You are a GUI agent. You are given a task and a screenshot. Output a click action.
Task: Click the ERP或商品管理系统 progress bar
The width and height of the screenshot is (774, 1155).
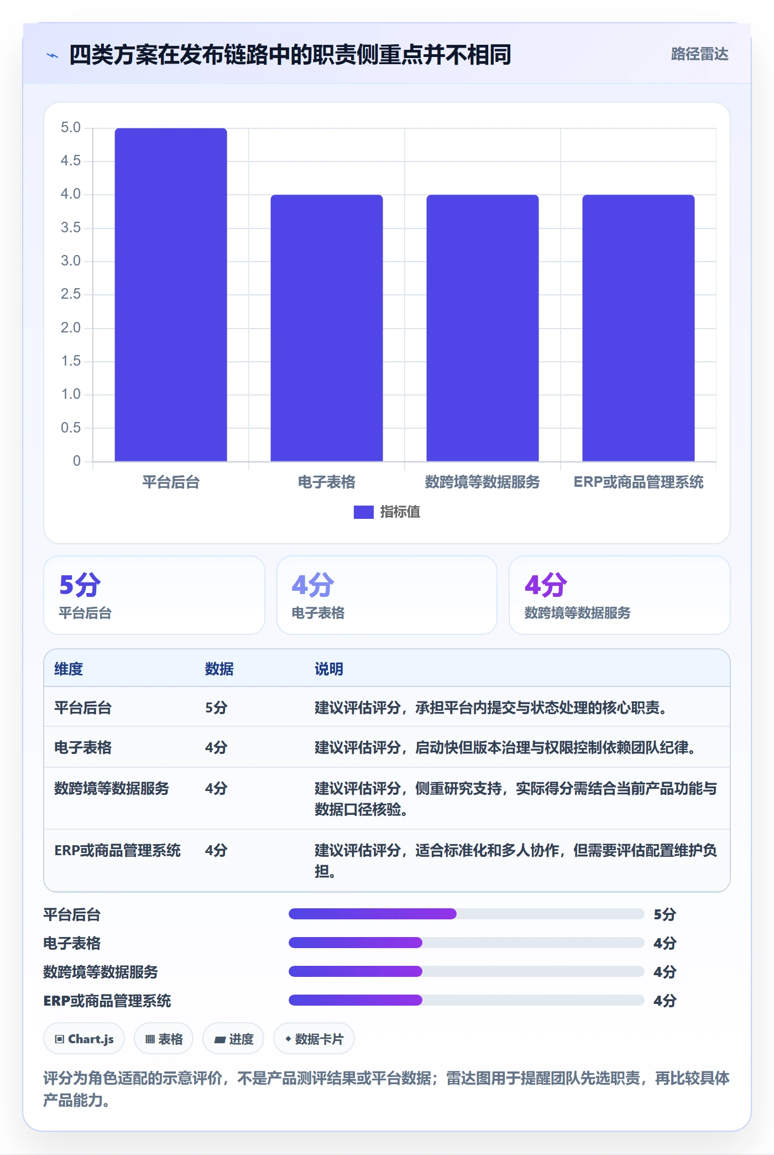point(466,1000)
